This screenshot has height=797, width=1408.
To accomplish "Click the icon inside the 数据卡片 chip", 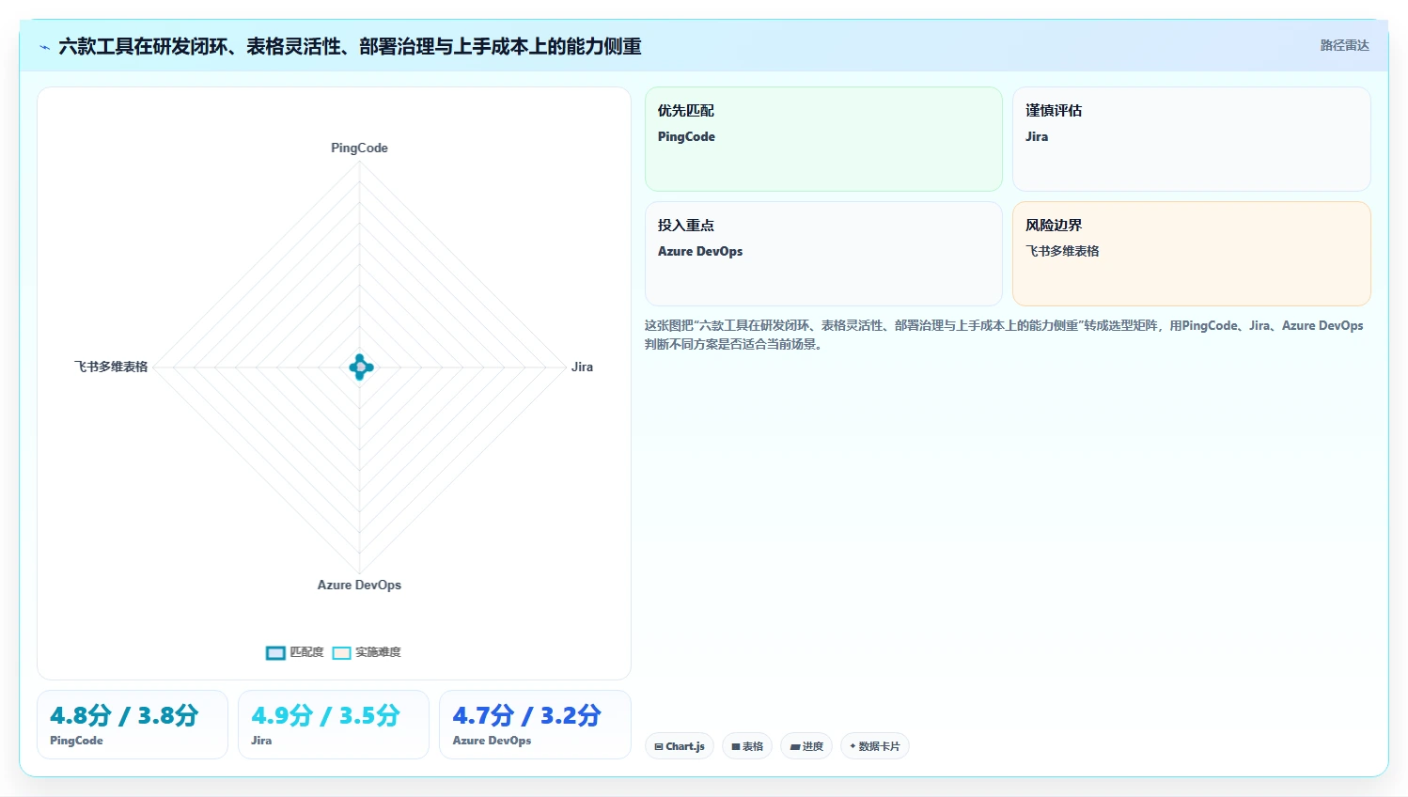I will click(853, 746).
